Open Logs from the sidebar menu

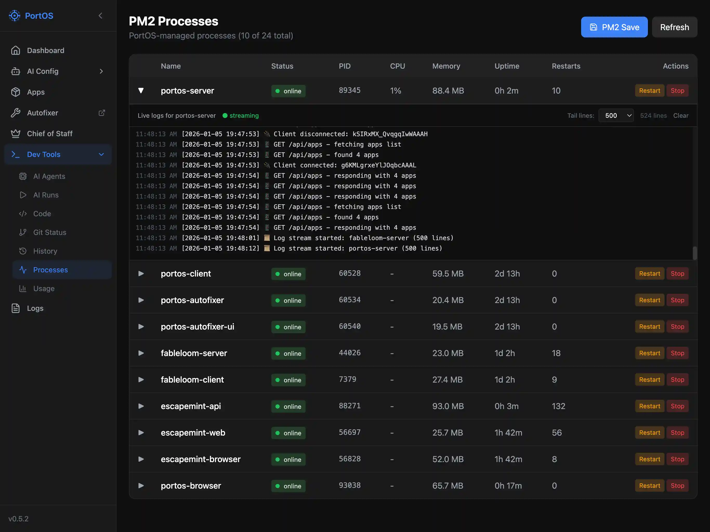[35, 308]
